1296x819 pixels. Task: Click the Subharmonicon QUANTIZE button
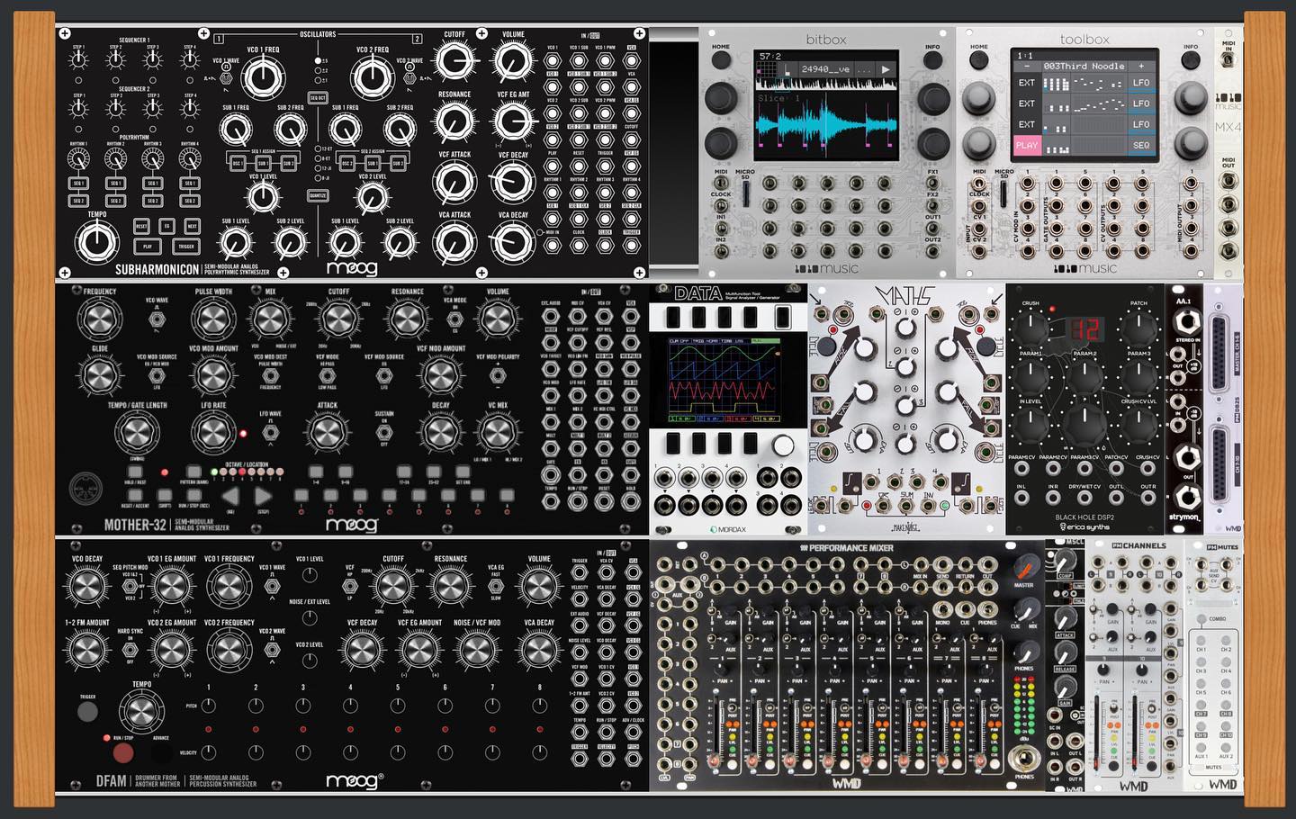click(317, 195)
